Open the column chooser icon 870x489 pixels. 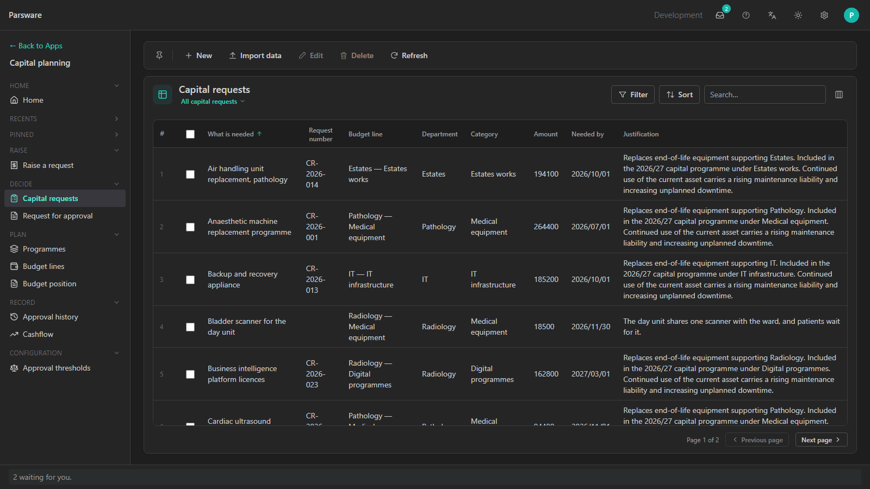[839, 95]
